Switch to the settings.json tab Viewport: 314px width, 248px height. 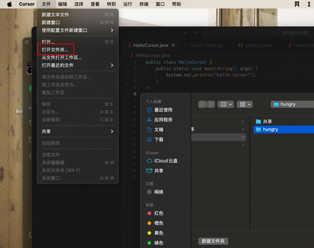point(258,45)
